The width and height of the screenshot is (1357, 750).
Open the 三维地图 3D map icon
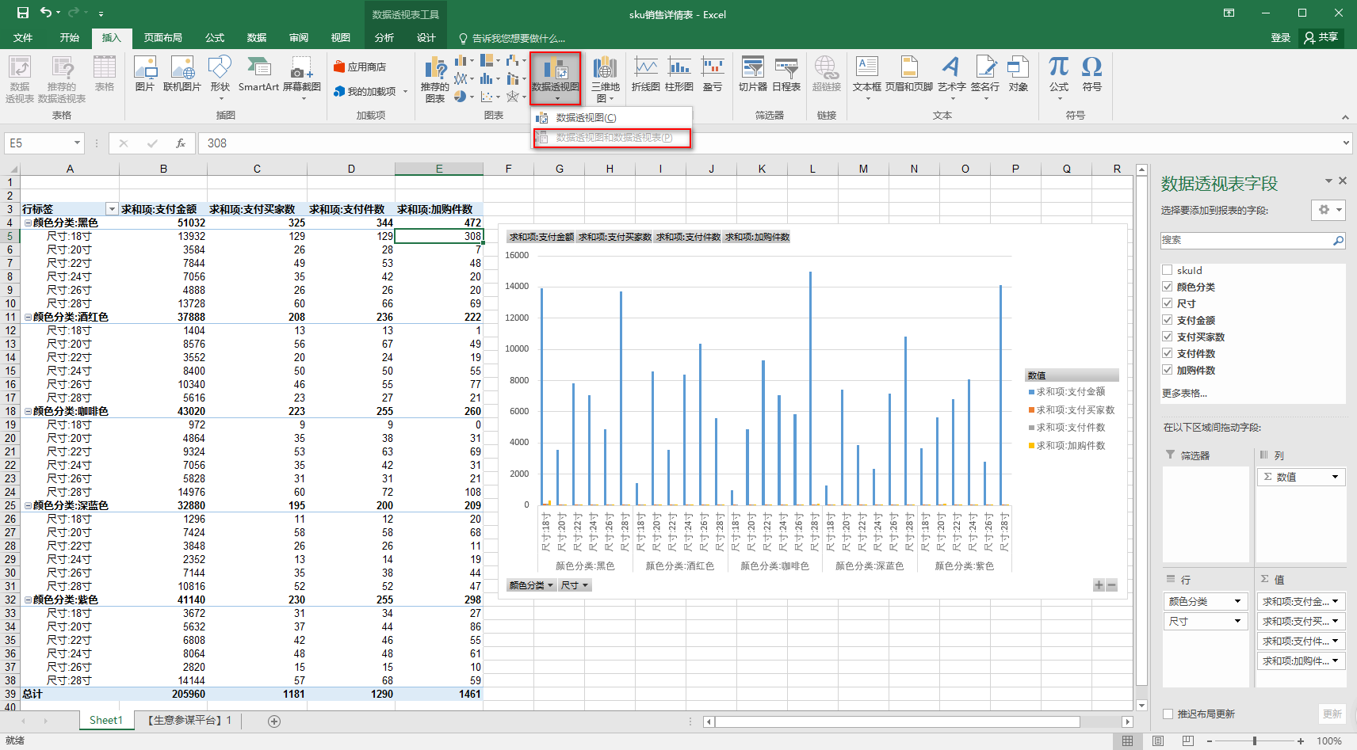[x=606, y=79]
